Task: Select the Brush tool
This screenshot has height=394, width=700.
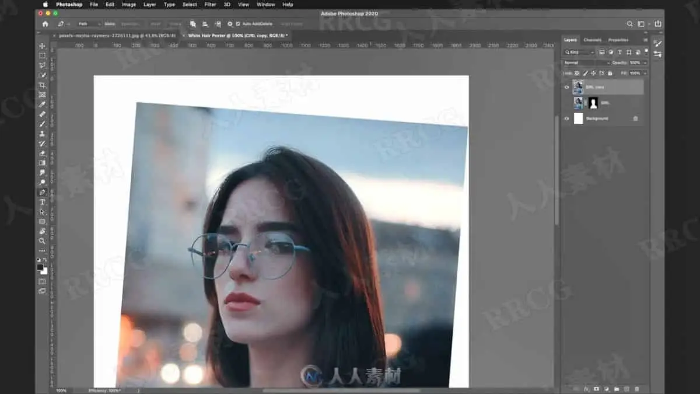Action: [42, 124]
